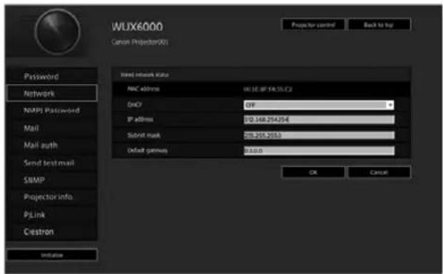Click the MAC address value
Image resolution: width=443 pixels, height=274 pixels.
[268, 89]
